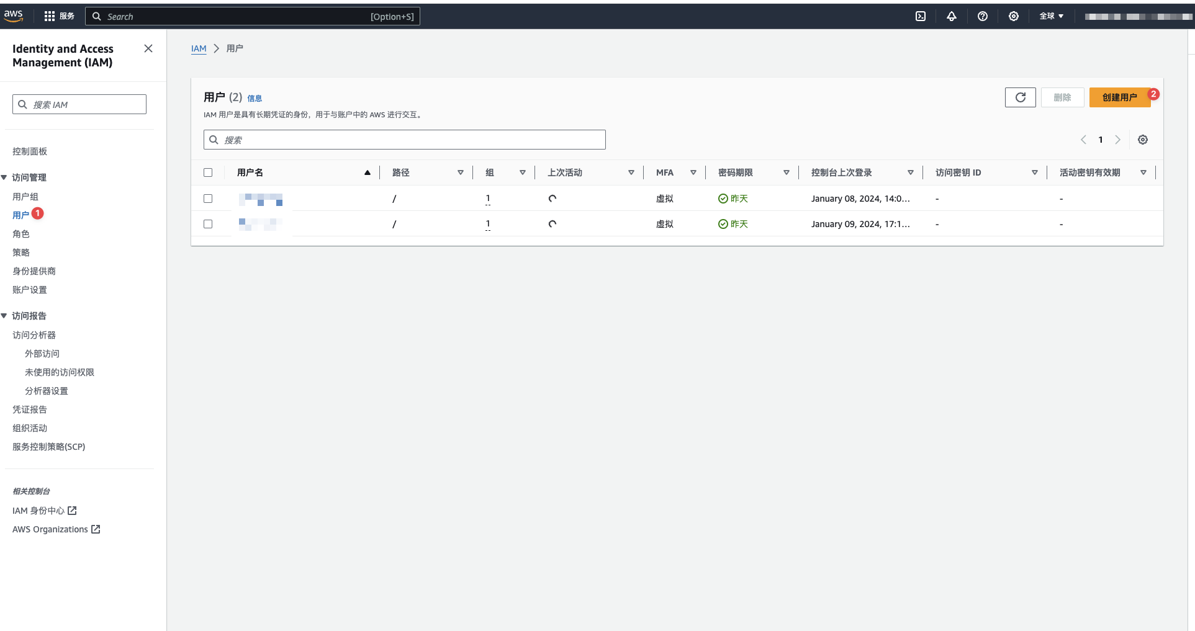
Task: Open the CloudShell terminal icon
Action: tap(921, 16)
